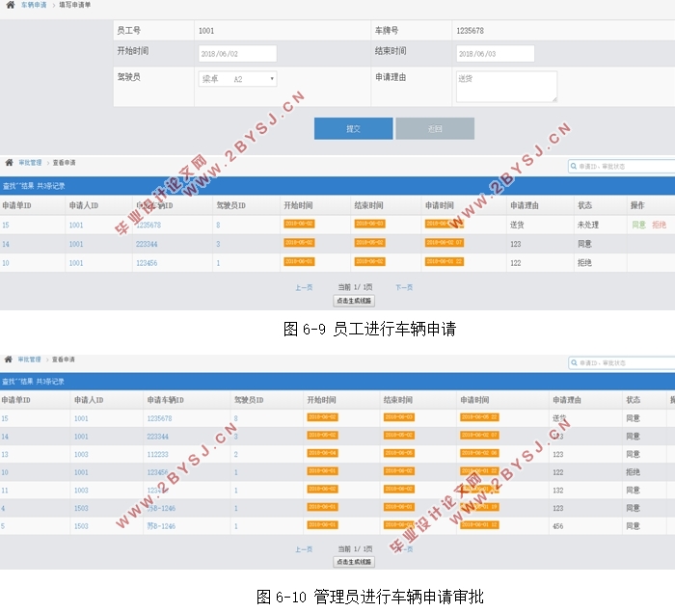The height and width of the screenshot is (612, 675).
Task: Click the home icon in the bottom 审批管理 breadcrumb
Action: [x=8, y=359]
